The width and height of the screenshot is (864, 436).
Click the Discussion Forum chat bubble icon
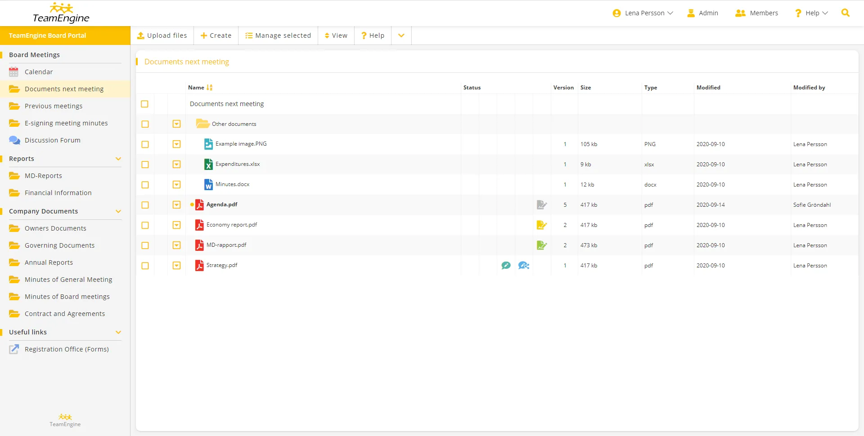pos(14,140)
